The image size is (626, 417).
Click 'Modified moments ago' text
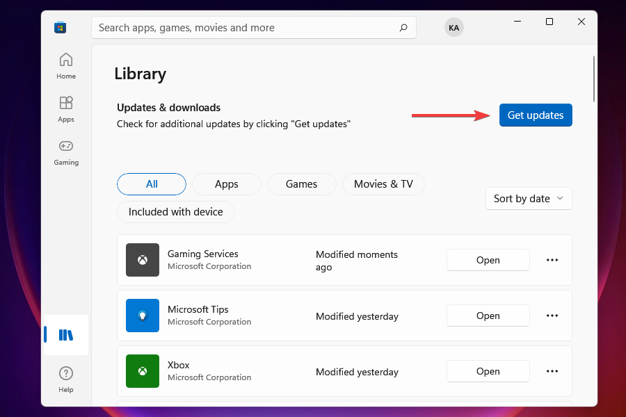tap(357, 261)
